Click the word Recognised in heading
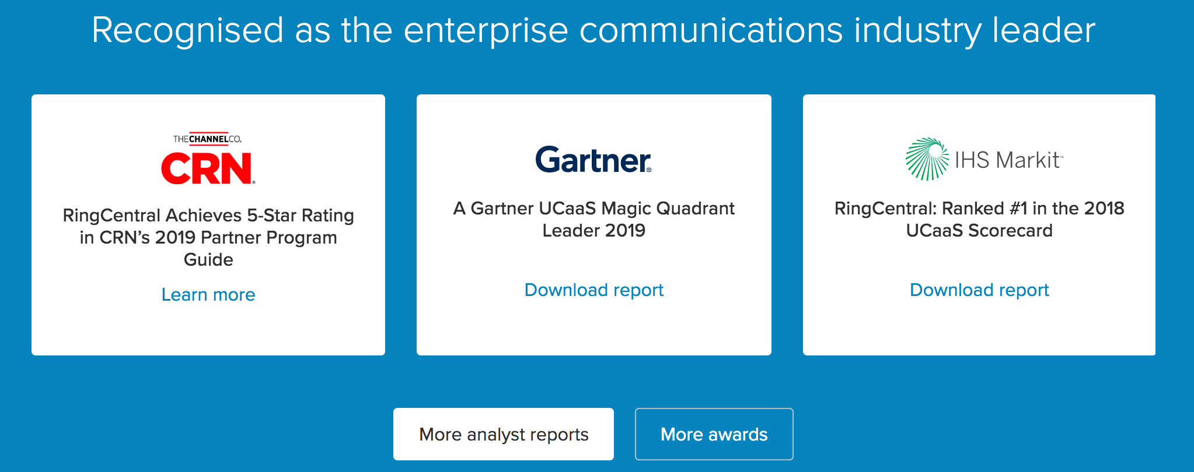This screenshot has height=472, width=1194. point(187,30)
